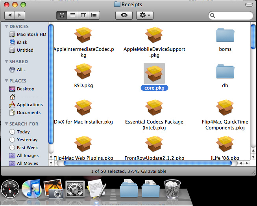
Task: Click the sidebar vertical scrollbar thumb
Action: point(51,84)
